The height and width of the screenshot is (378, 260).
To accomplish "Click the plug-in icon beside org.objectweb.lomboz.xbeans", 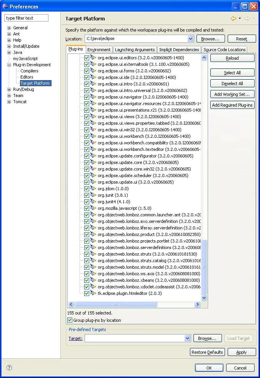I will [93, 280].
